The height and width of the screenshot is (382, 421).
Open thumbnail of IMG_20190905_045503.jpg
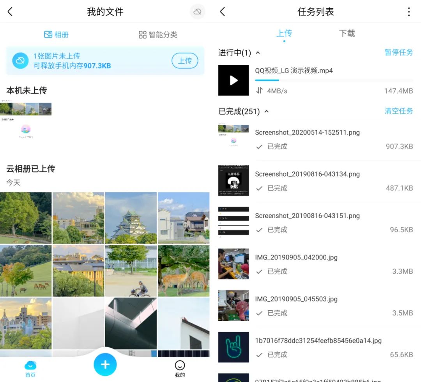point(233,305)
